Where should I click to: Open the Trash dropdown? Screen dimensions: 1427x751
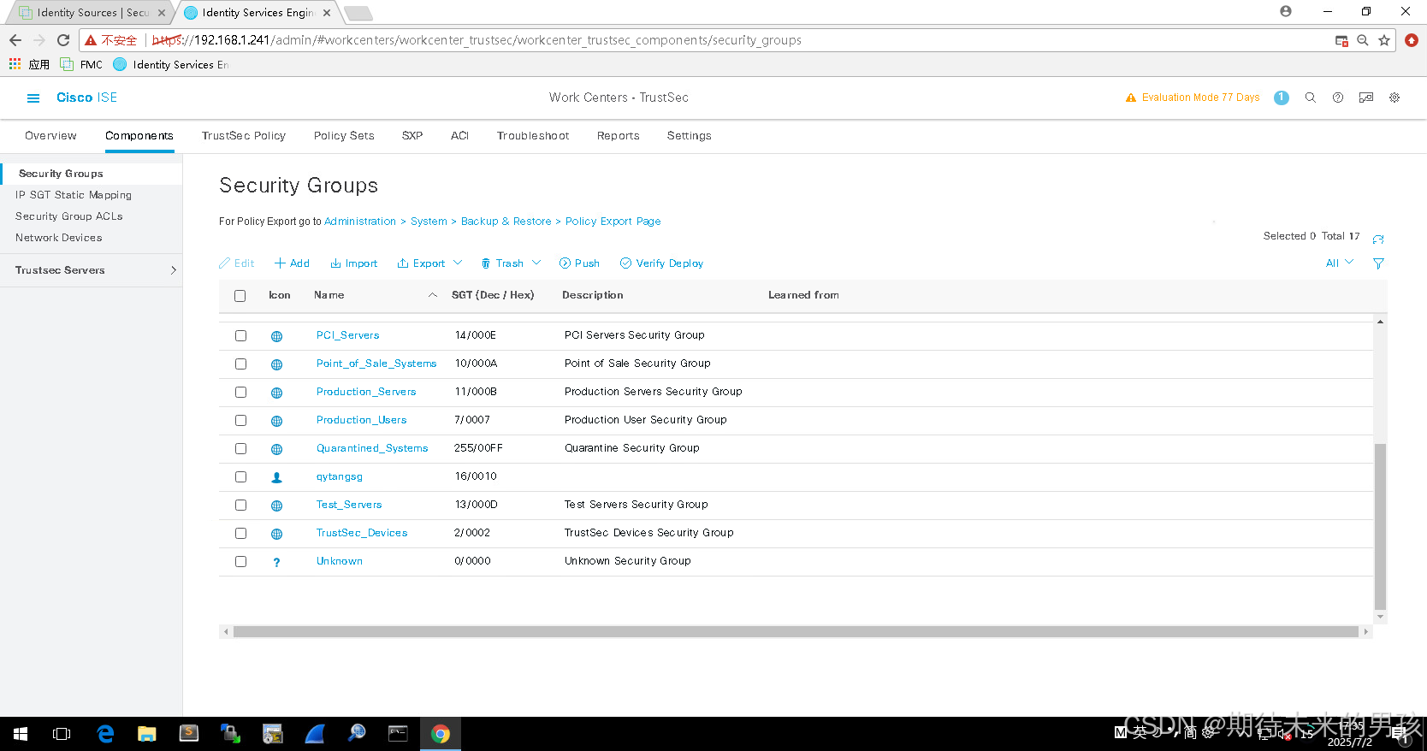(511, 263)
